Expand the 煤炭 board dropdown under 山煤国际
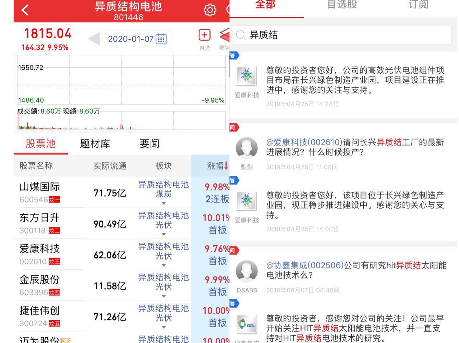The image size is (459, 343). click(x=164, y=204)
